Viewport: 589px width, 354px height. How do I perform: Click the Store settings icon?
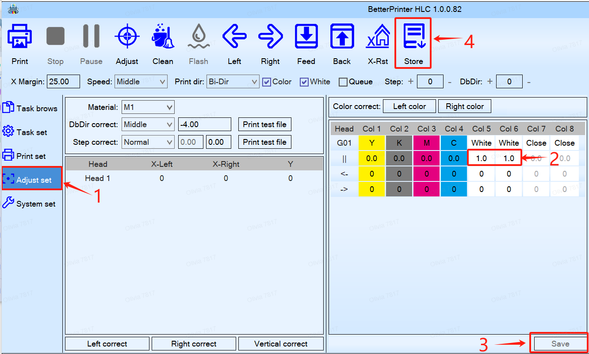(x=413, y=38)
